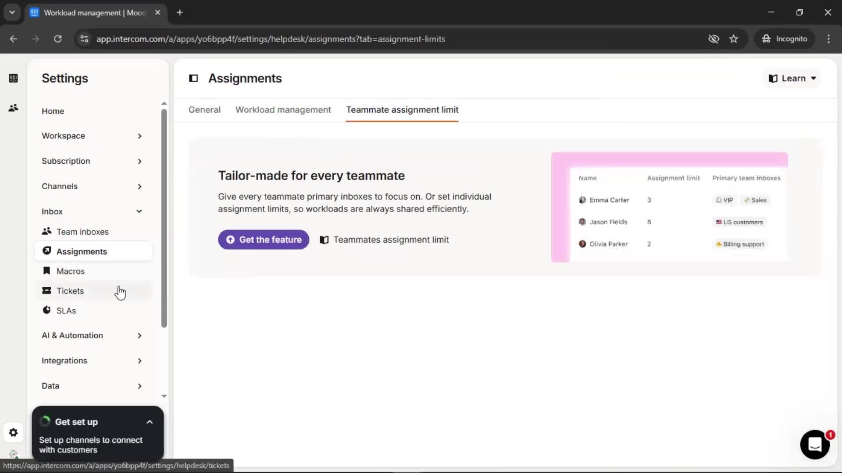
Task: Click the Get the feature button
Action: tap(264, 240)
